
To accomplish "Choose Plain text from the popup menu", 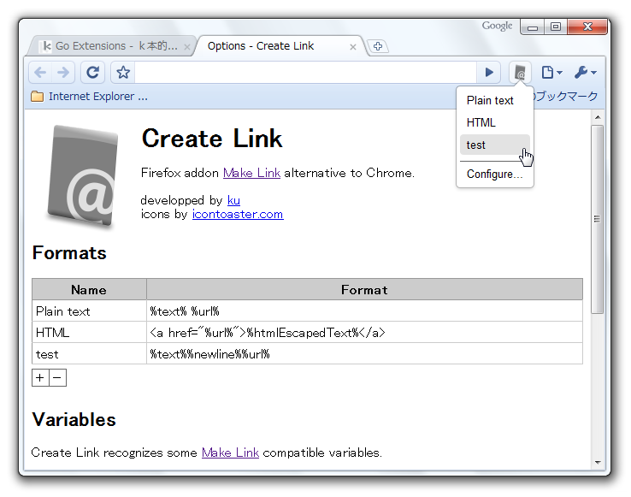I will tap(494, 100).
